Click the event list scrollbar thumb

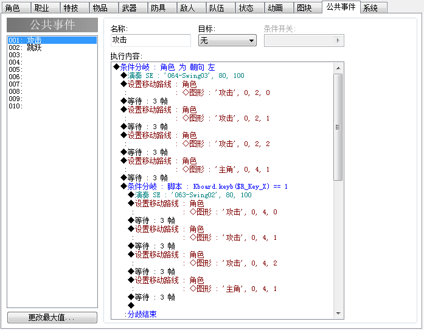tap(338, 127)
